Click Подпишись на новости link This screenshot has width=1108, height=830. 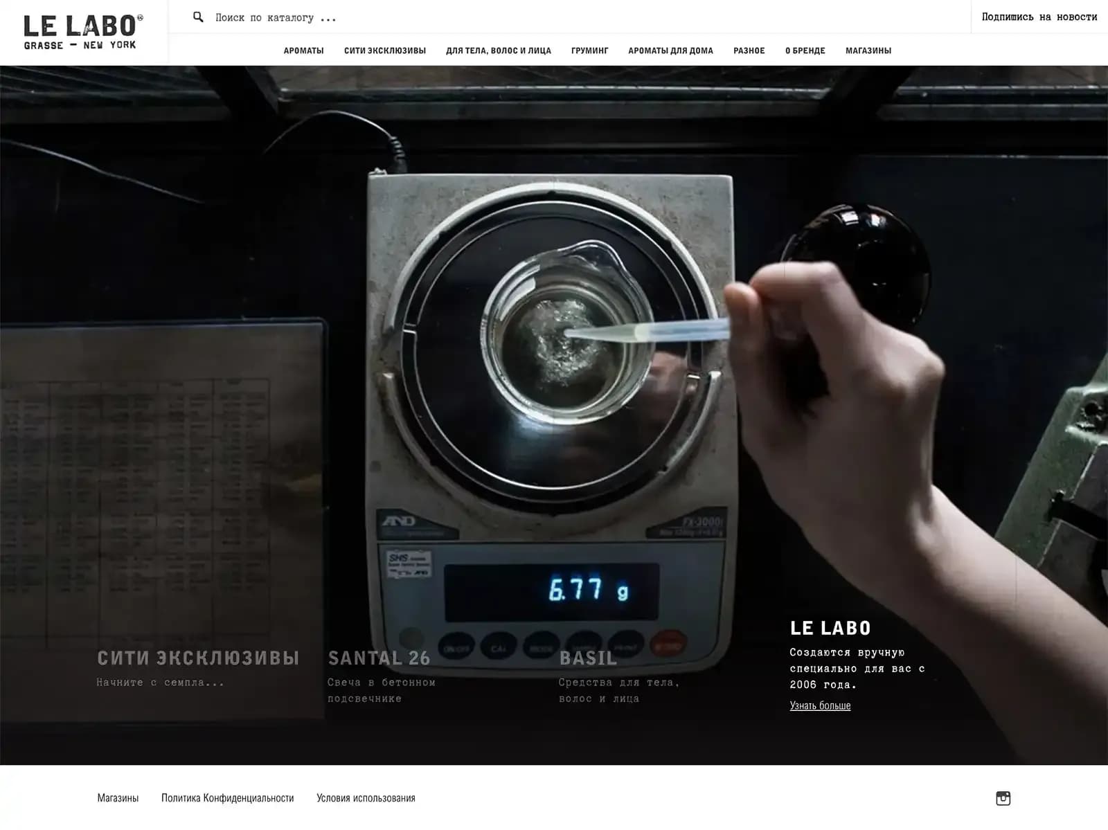pyautogui.click(x=1039, y=17)
